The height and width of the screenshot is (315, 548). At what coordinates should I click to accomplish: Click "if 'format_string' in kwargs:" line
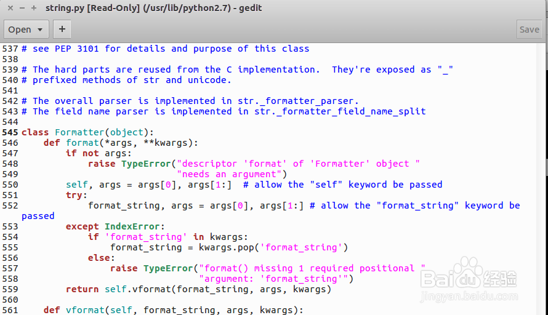tap(168, 237)
